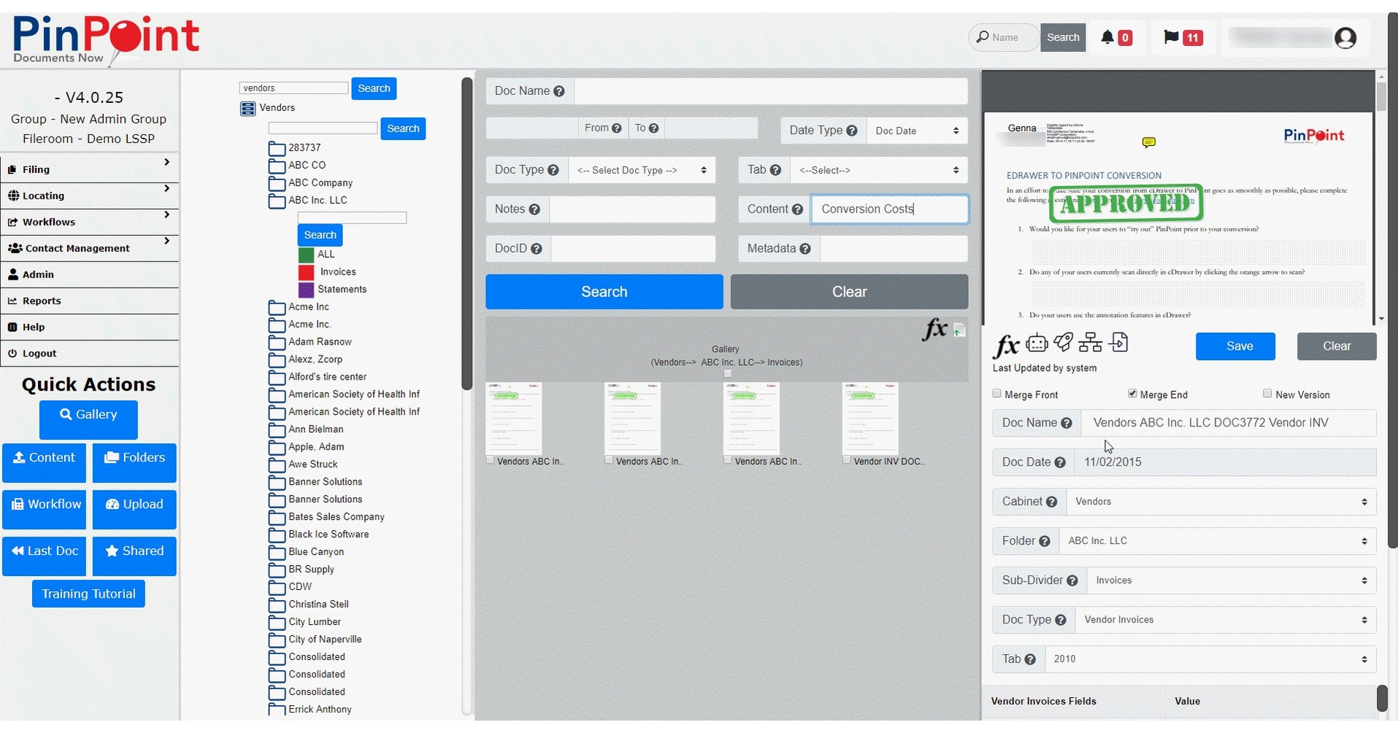This screenshot has width=1398, height=733.
Task: Click the rocket icon near Save
Action: click(1063, 342)
